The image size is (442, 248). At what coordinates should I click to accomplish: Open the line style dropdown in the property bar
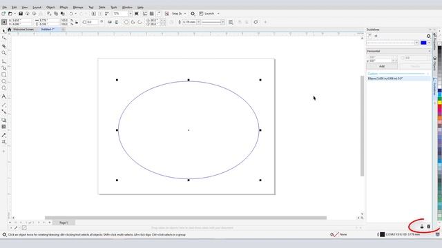point(222,22)
